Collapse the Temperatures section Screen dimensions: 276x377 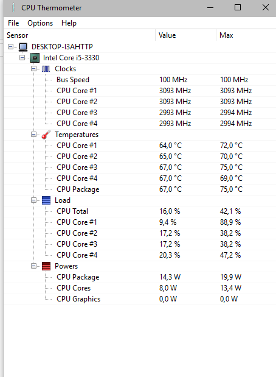coord(33,135)
